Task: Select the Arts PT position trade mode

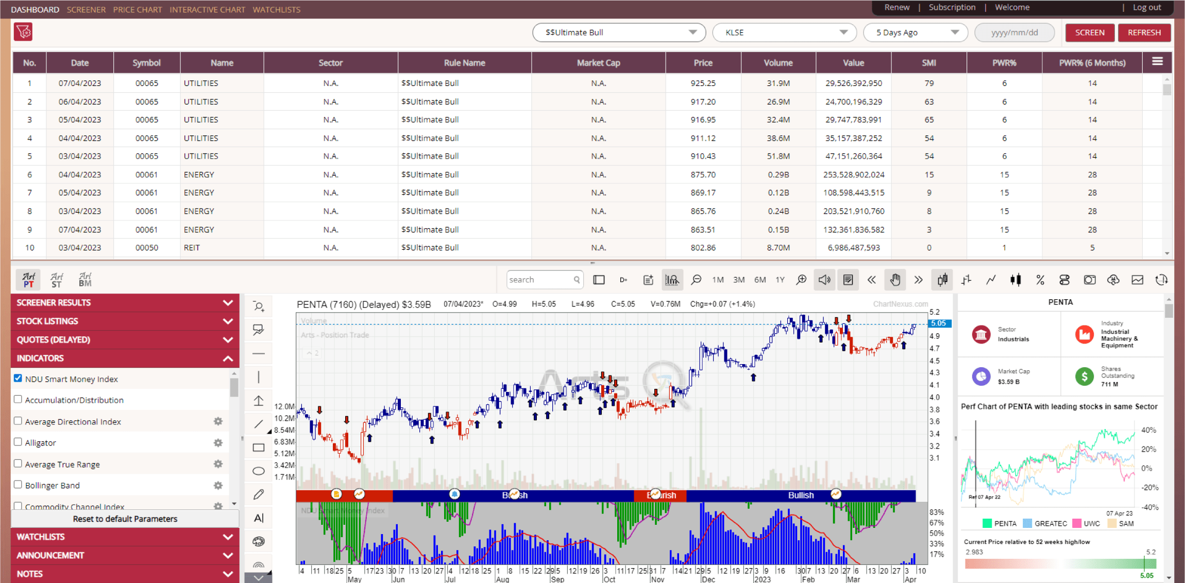Action: pos(29,280)
